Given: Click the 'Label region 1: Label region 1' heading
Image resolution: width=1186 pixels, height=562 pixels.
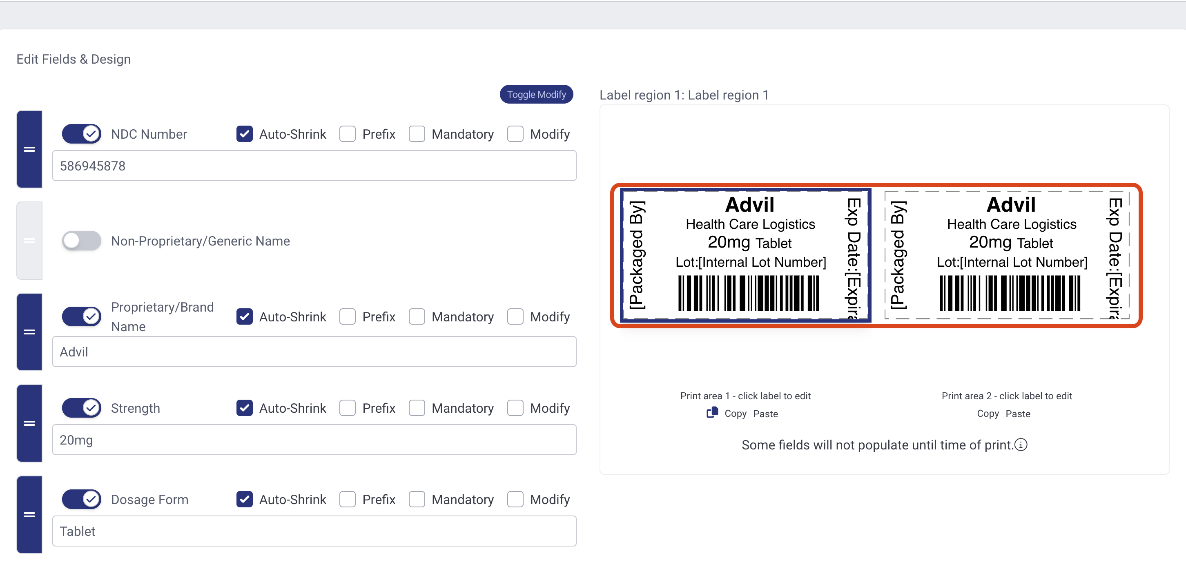Looking at the screenshot, I should [x=684, y=95].
